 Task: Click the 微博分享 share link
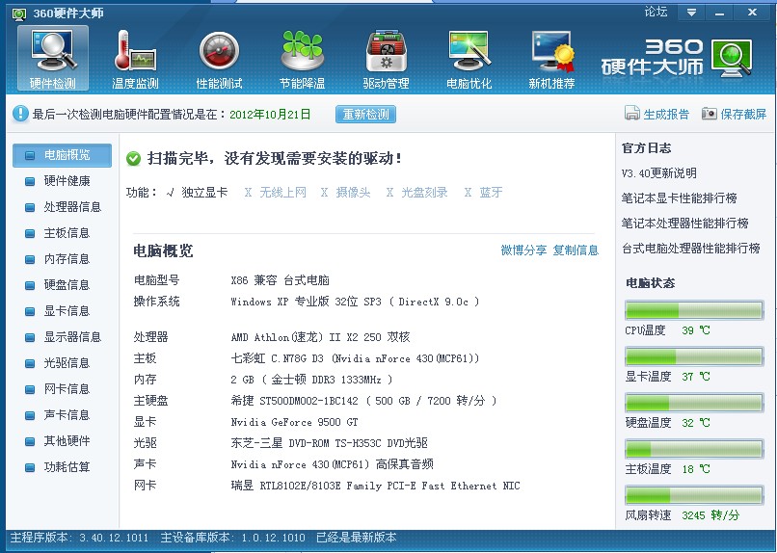523,250
